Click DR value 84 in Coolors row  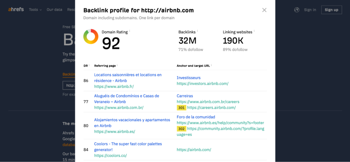point(86,150)
